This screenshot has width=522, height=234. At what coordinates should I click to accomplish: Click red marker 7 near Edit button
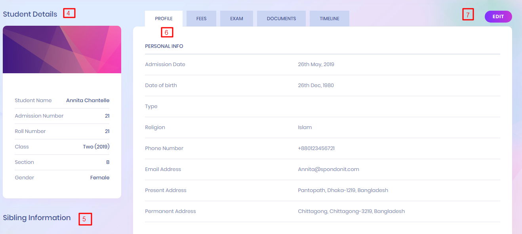click(468, 15)
